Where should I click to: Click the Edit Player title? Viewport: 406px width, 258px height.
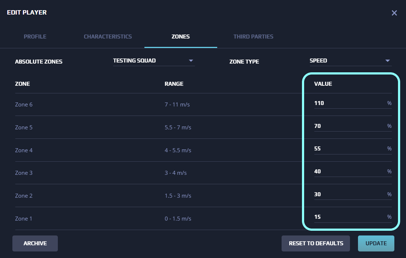coord(27,12)
